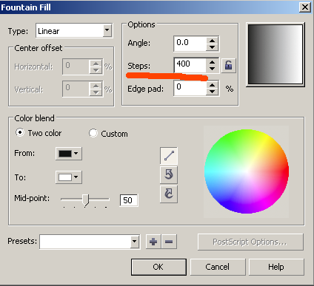Click the Mid-point slider handle

point(85,200)
